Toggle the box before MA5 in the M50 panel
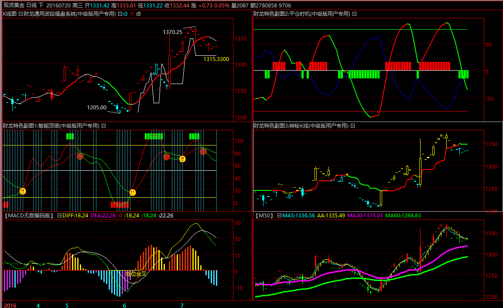Screen dimensions: 503x308 tap(280, 215)
